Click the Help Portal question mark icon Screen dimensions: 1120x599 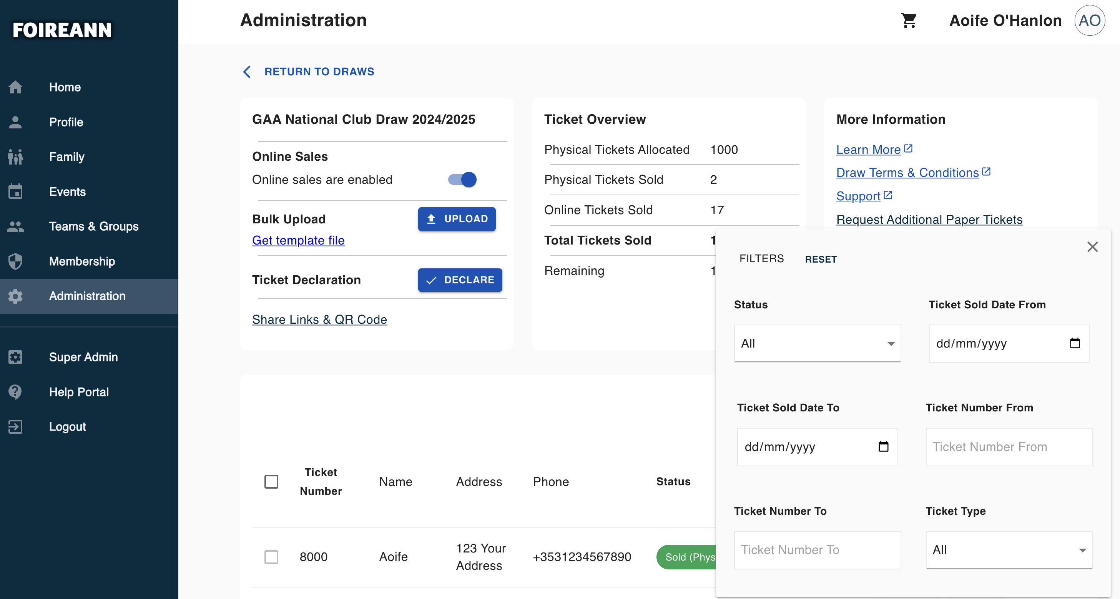(x=15, y=391)
